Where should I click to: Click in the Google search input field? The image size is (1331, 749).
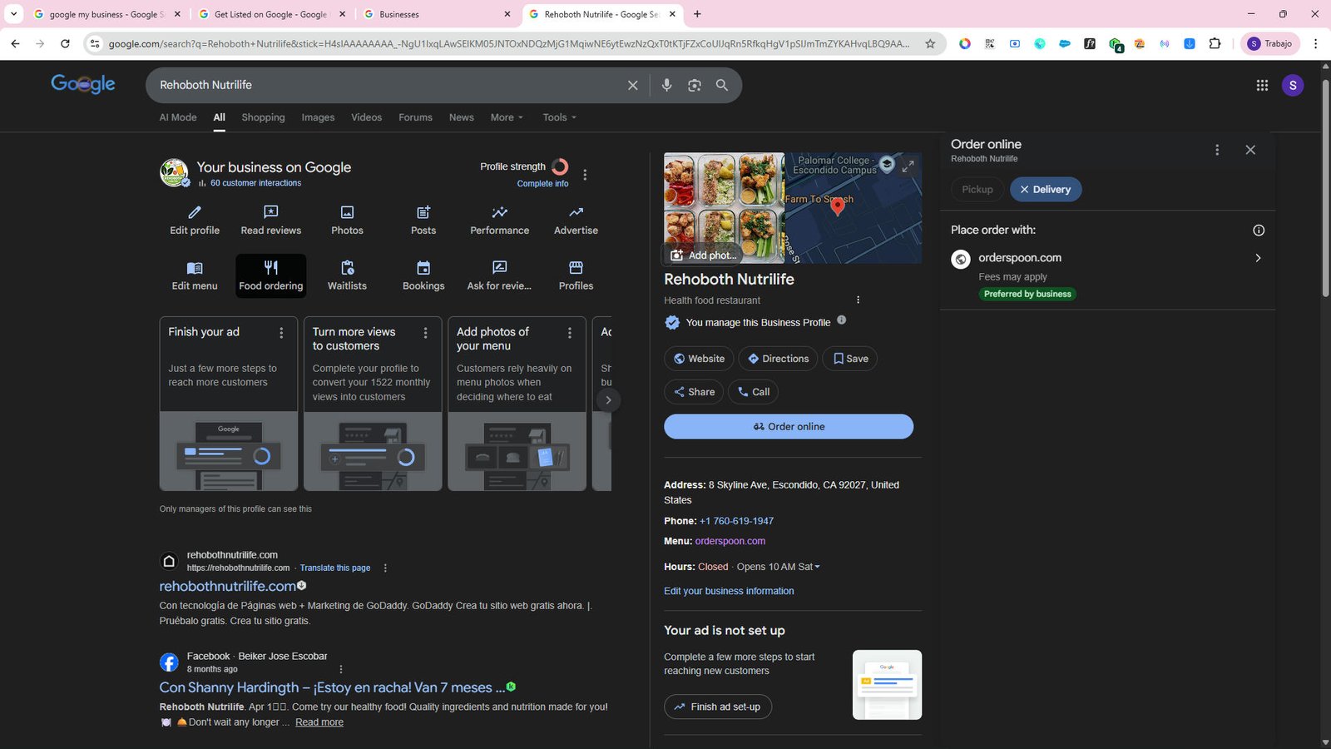click(387, 85)
